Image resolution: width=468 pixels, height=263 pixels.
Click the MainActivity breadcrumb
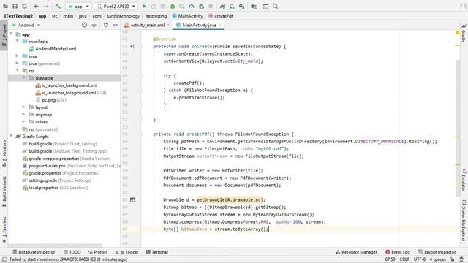[x=188, y=16]
